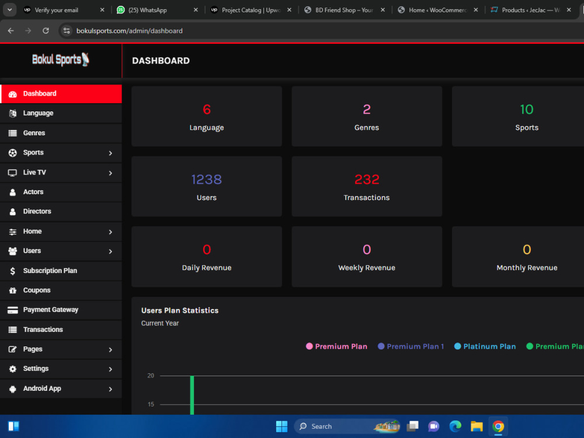Click the Actors person icon

pyautogui.click(x=13, y=192)
